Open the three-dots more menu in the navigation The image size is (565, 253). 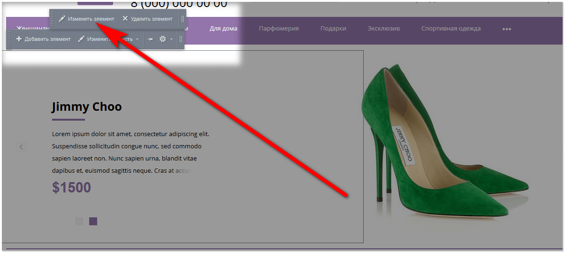pos(507,29)
